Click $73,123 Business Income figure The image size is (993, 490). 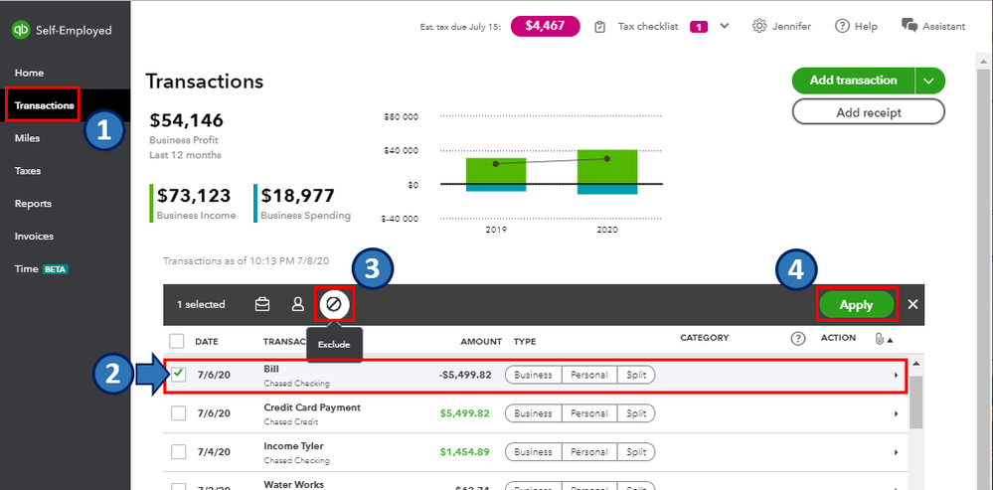[194, 196]
